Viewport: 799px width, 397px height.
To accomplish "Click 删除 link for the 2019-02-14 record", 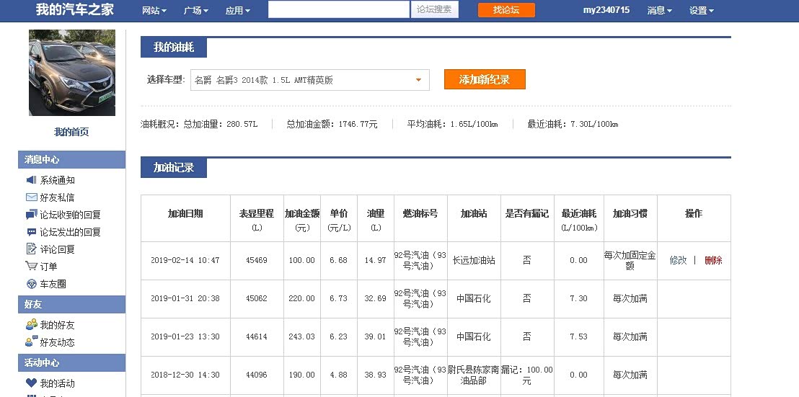I will [713, 260].
